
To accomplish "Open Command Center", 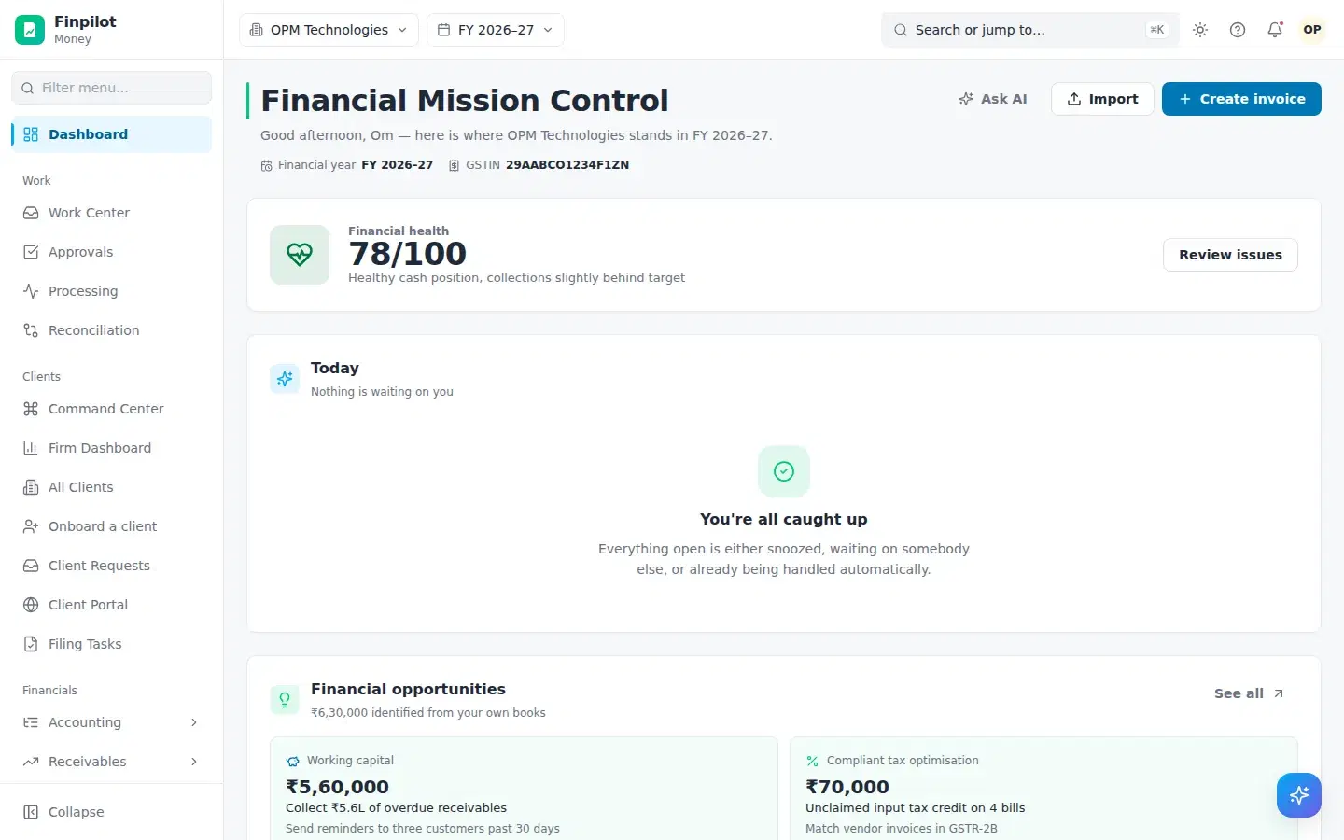I will [x=111, y=409].
